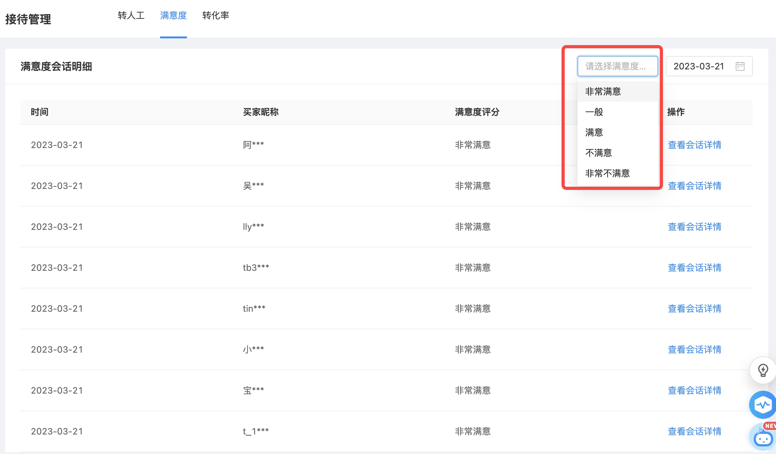View session details for buyer tb3***
The height and width of the screenshot is (454, 776).
pos(694,268)
